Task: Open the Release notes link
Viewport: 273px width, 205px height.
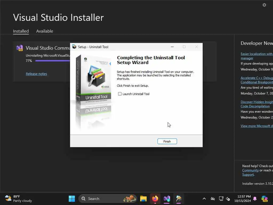Action: 36,74
